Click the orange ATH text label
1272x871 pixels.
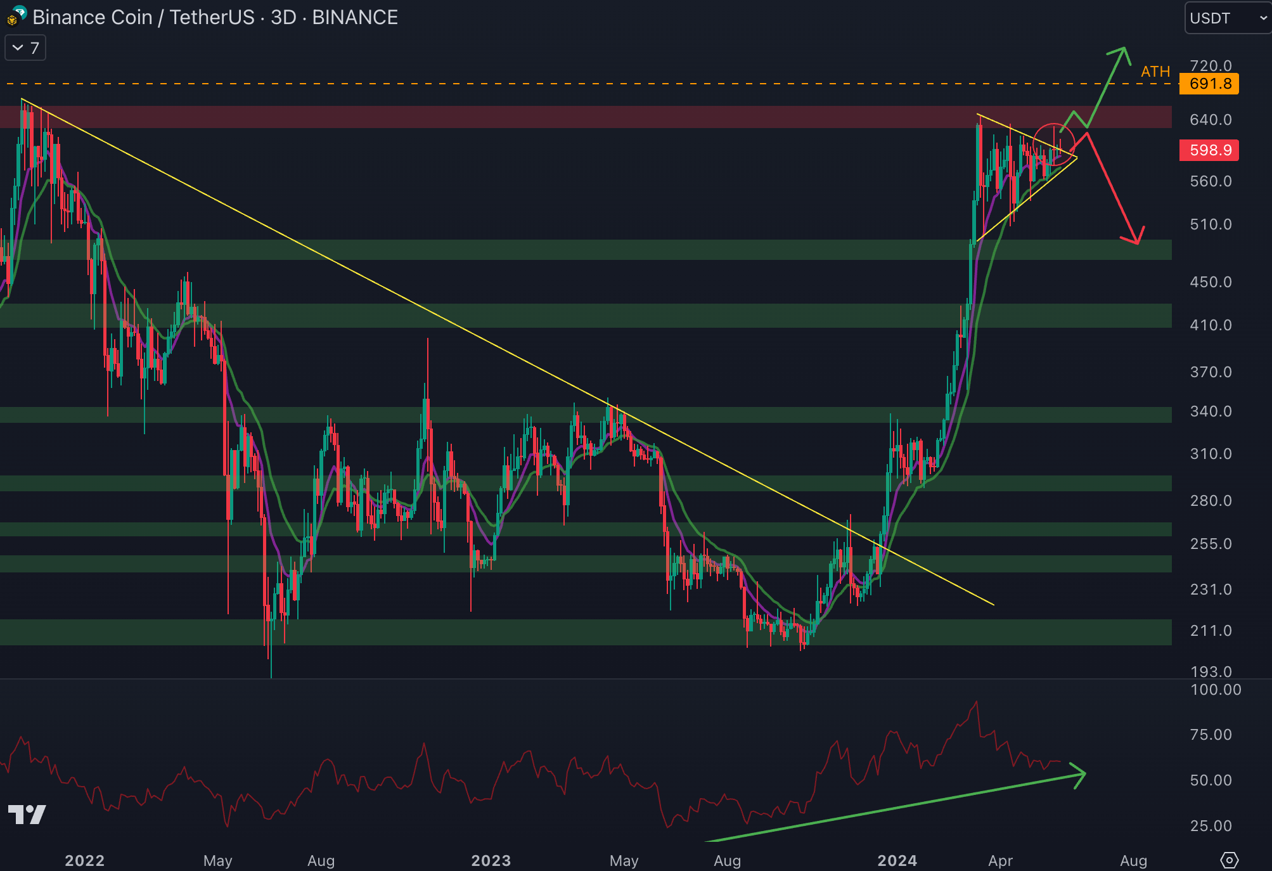point(1155,72)
